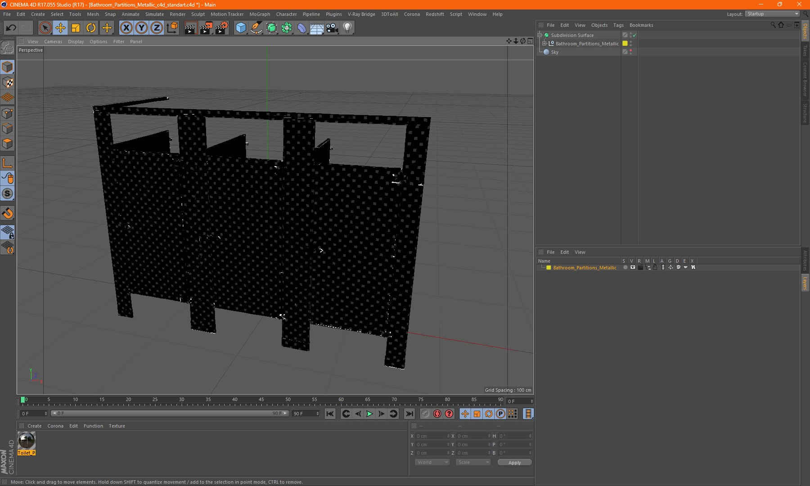
Task: Go to start of animation
Action: pos(330,414)
